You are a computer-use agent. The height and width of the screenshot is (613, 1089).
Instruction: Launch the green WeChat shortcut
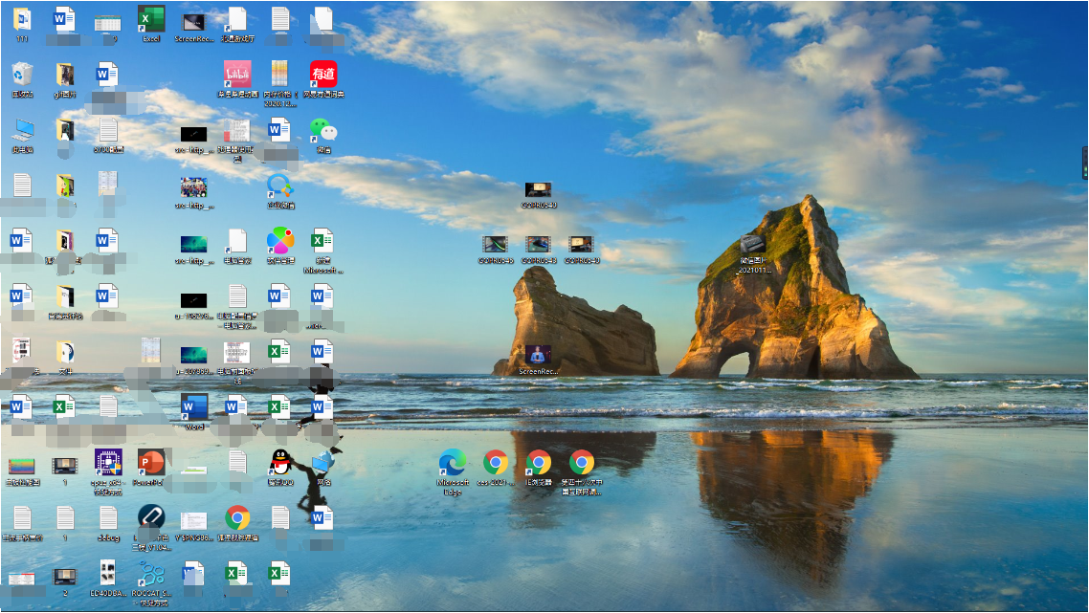coord(323,131)
